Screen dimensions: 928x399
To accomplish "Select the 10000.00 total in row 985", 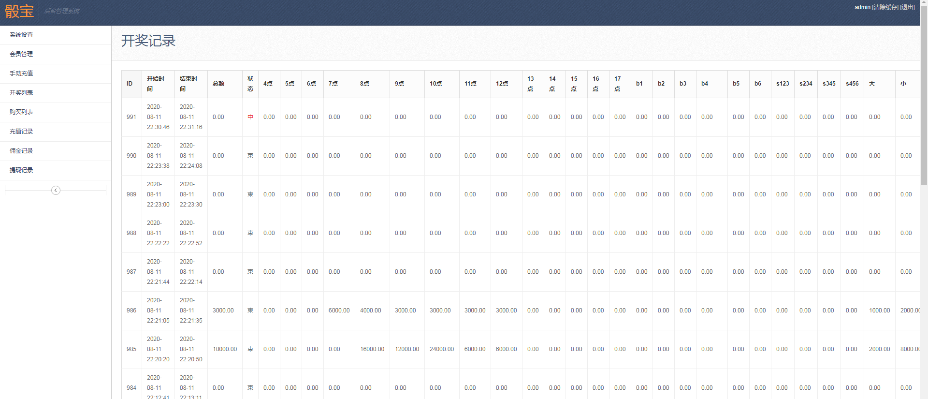I will [x=225, y=349].
